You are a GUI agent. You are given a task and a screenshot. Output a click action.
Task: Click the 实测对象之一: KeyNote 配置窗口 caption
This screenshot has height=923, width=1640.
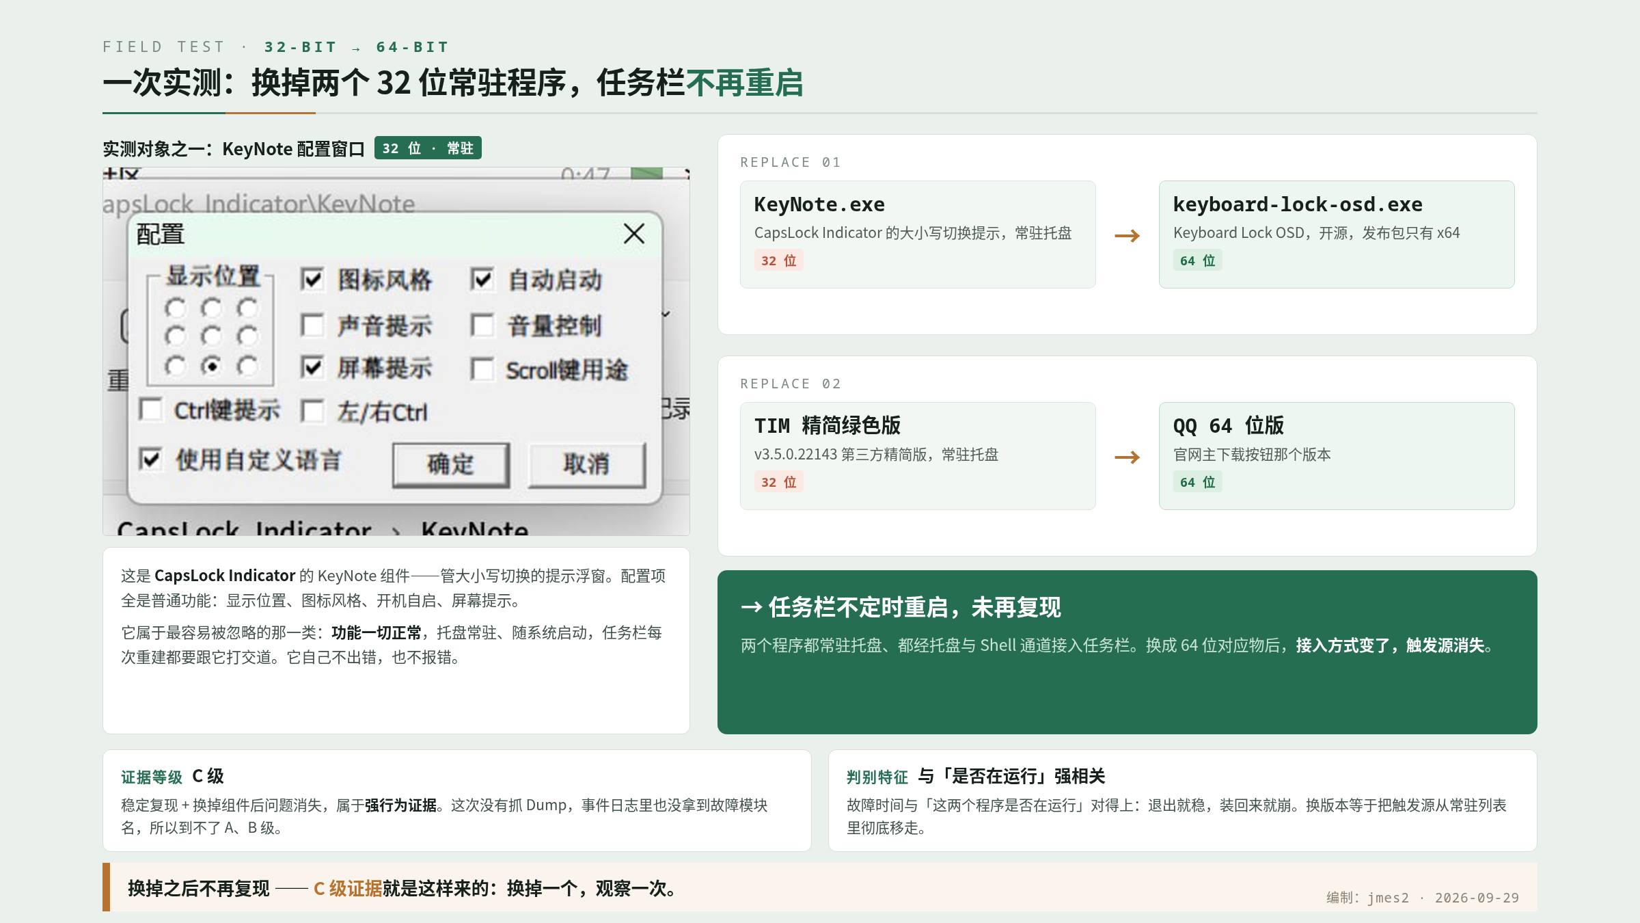point(234,149)
